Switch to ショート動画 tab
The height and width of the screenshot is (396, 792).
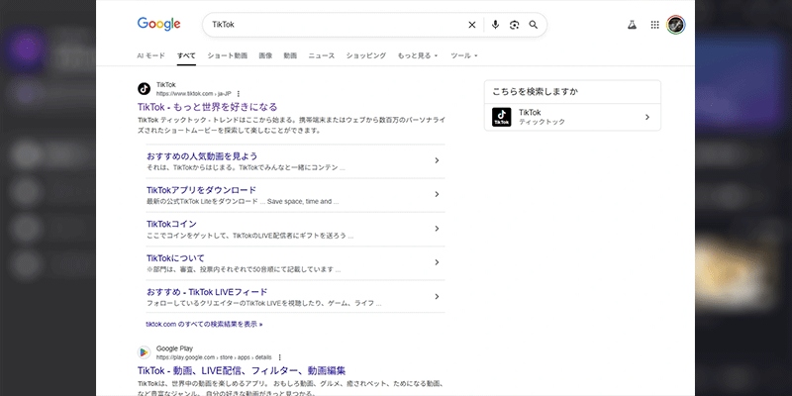point(228,55)
